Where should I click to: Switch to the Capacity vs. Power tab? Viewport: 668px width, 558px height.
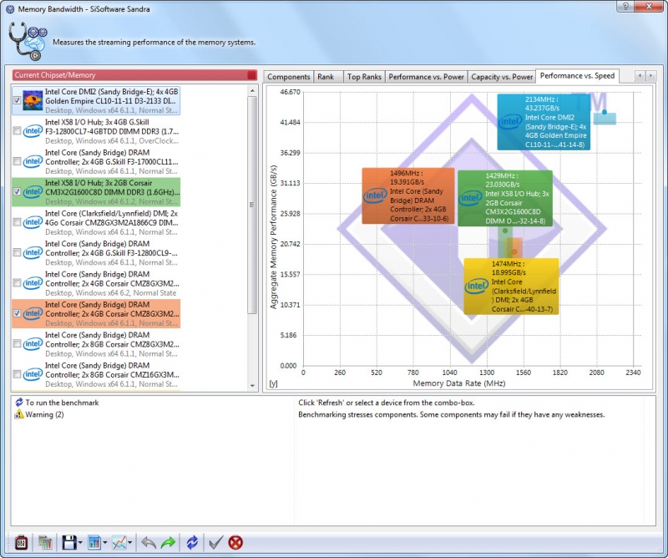point(502,77)
